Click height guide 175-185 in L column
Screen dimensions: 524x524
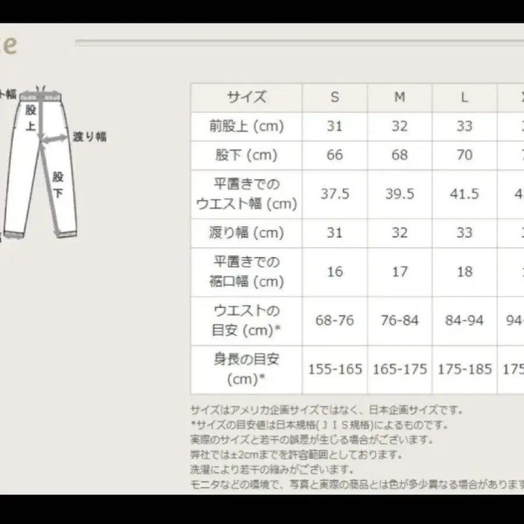coord(465,370)
